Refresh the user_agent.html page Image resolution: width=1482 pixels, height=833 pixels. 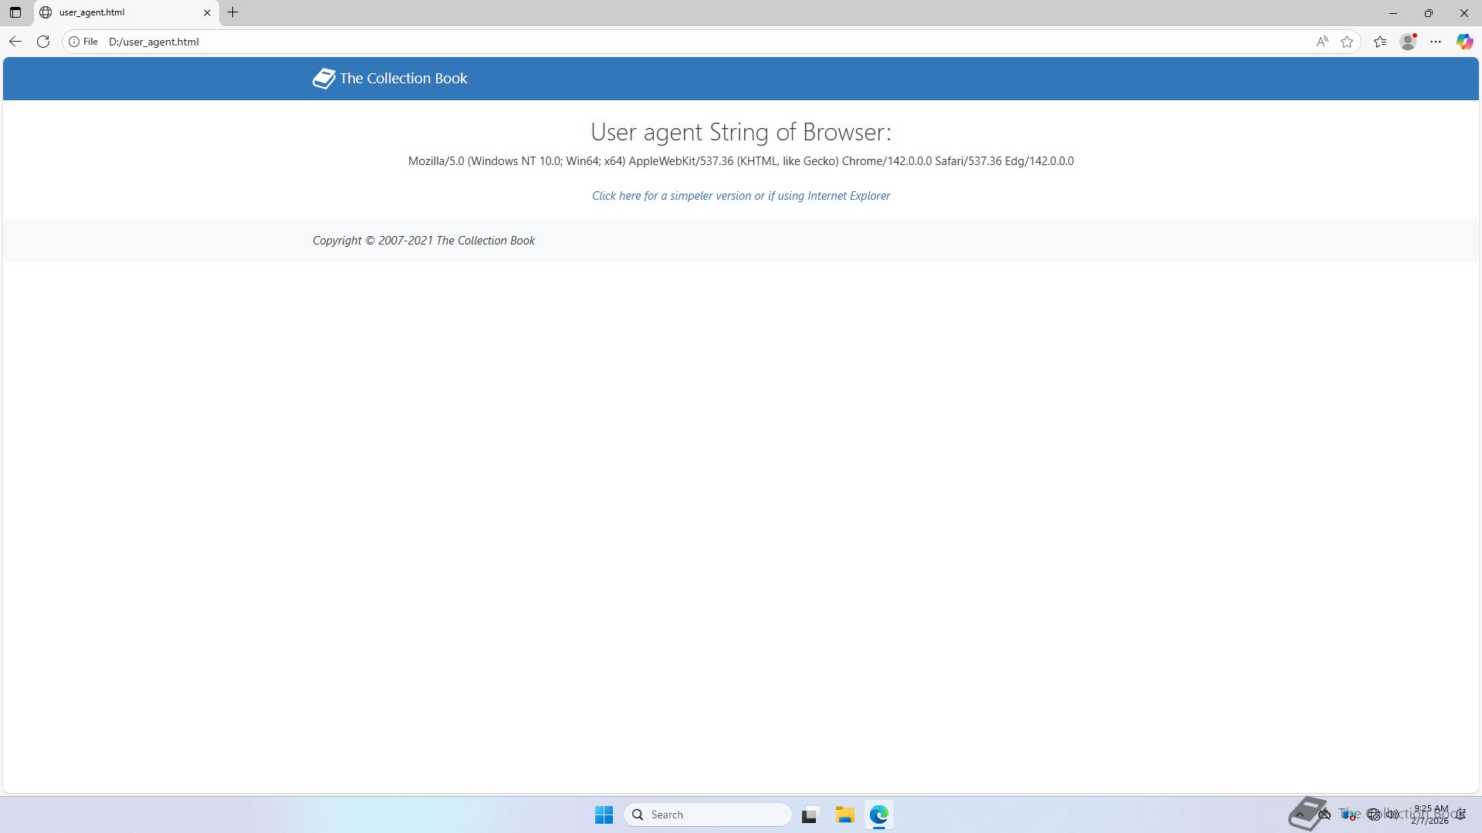pos(43,42)
